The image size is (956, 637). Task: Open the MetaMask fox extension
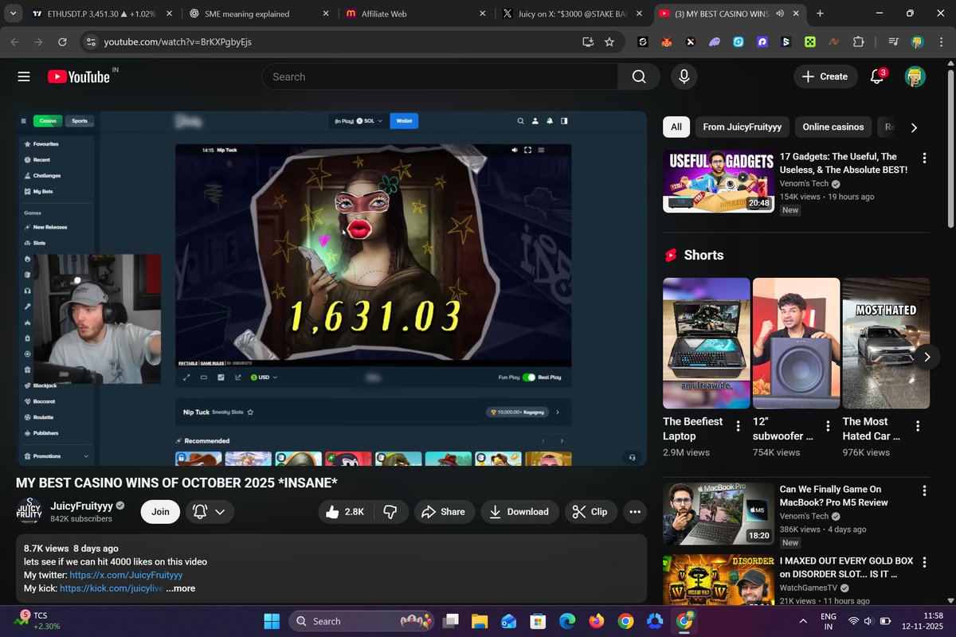667,41
